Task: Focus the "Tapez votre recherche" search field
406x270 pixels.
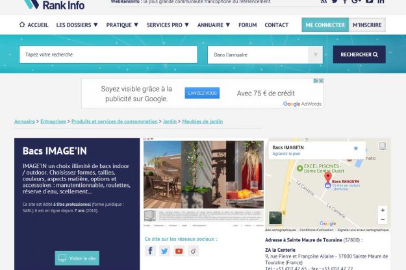Action: (x=108, y=55)
